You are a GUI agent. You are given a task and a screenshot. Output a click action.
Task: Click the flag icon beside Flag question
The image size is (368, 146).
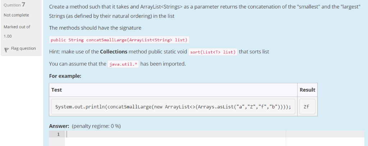click(x=6, y=49)
